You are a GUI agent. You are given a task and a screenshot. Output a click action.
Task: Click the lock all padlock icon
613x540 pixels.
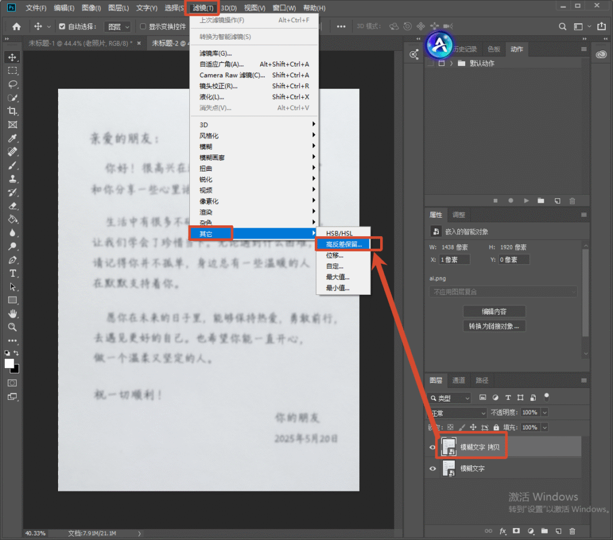[496, 427]
